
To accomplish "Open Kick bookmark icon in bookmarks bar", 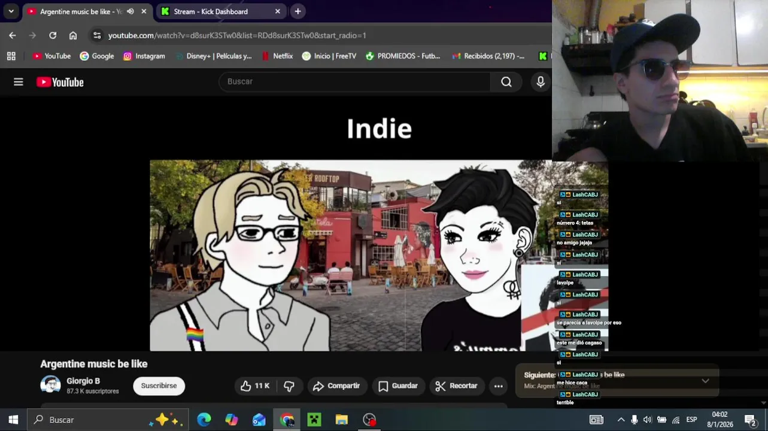I will (542, 56).
